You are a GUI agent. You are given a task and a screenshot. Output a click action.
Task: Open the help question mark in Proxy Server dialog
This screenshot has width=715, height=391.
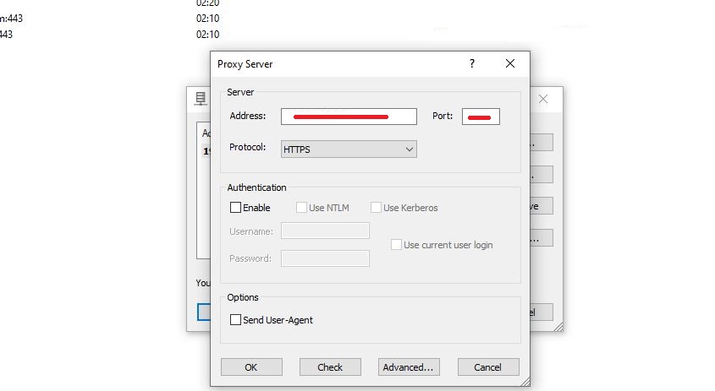point(472,63)
